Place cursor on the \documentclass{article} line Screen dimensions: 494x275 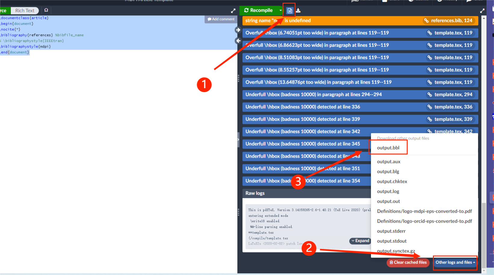coord(24,18)
